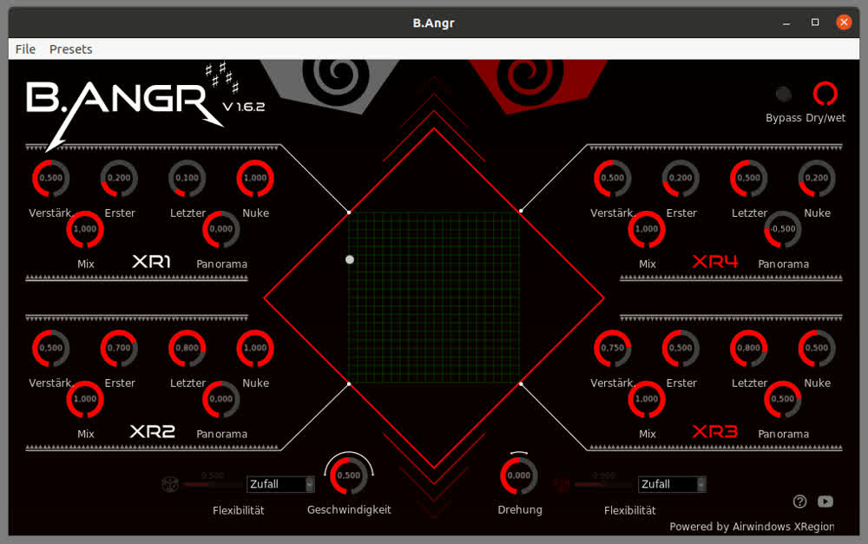This screenshot has width=868, height=544.
Task: Click the XR2 Mix dial
Action: tap(85, 399)
